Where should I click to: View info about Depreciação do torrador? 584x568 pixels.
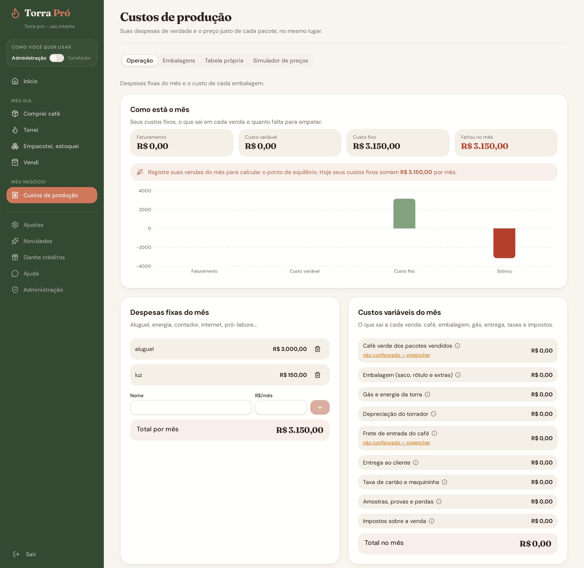point(434,414)
